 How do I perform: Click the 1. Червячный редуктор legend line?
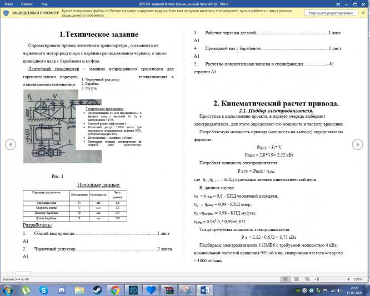click(101, 79)
